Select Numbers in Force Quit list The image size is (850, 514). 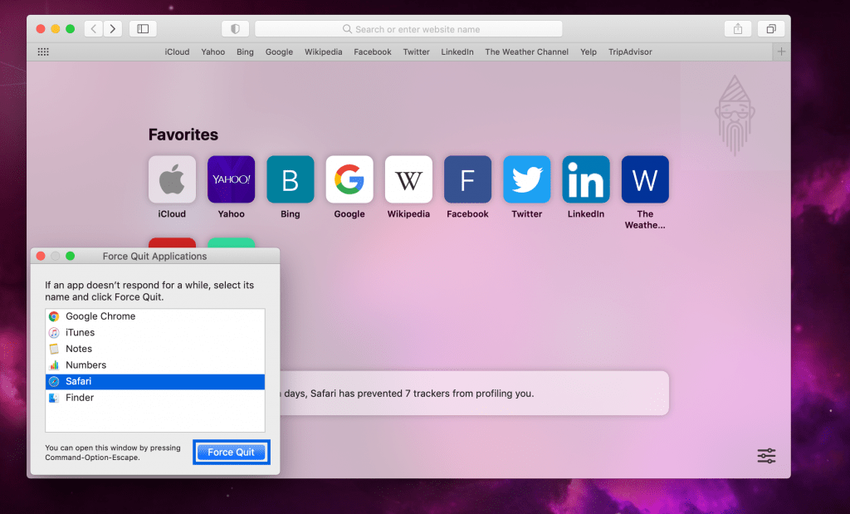click(x=155, y=365)
